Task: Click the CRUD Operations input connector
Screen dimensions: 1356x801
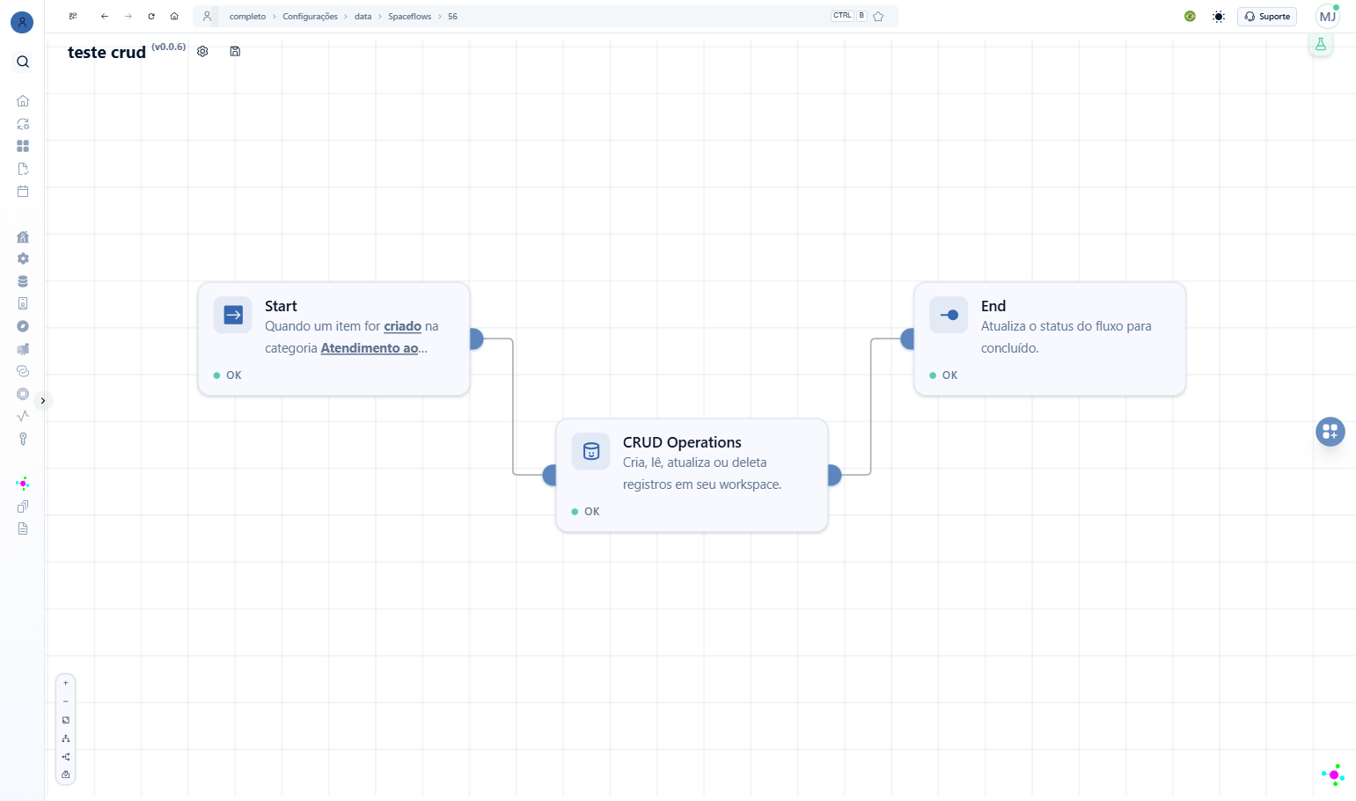Action: (x=550, y=475)
